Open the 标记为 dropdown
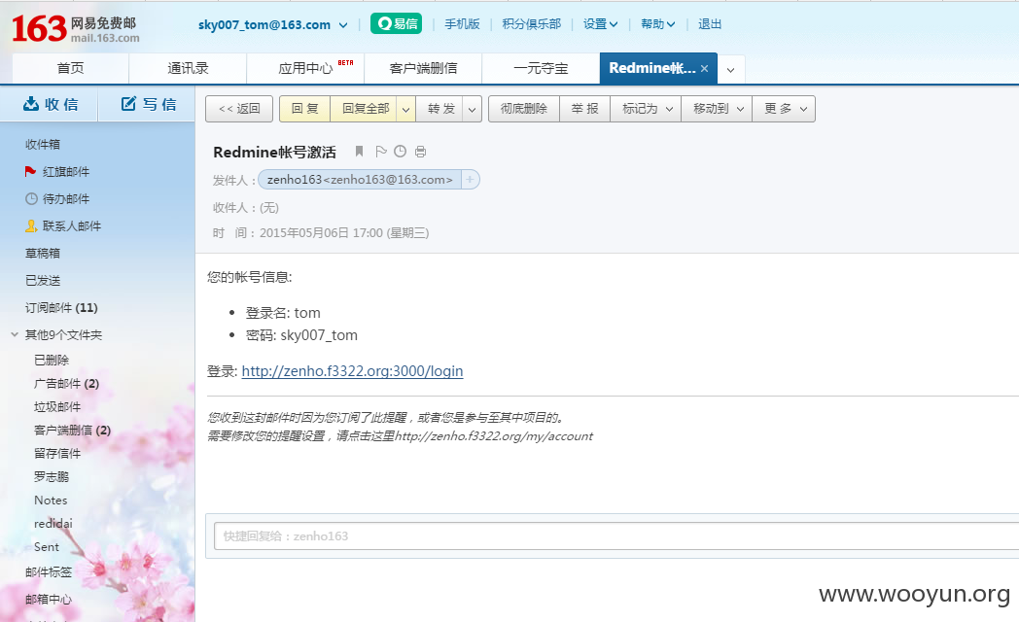1019x622 pixels. click(646, 109)
